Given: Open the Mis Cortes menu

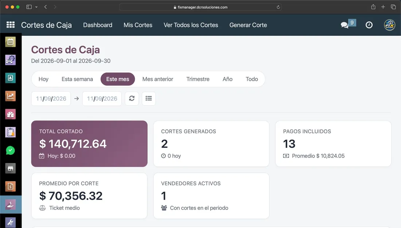Looking at the screenshot, I should pyautogui.click(x=138, y=25).
